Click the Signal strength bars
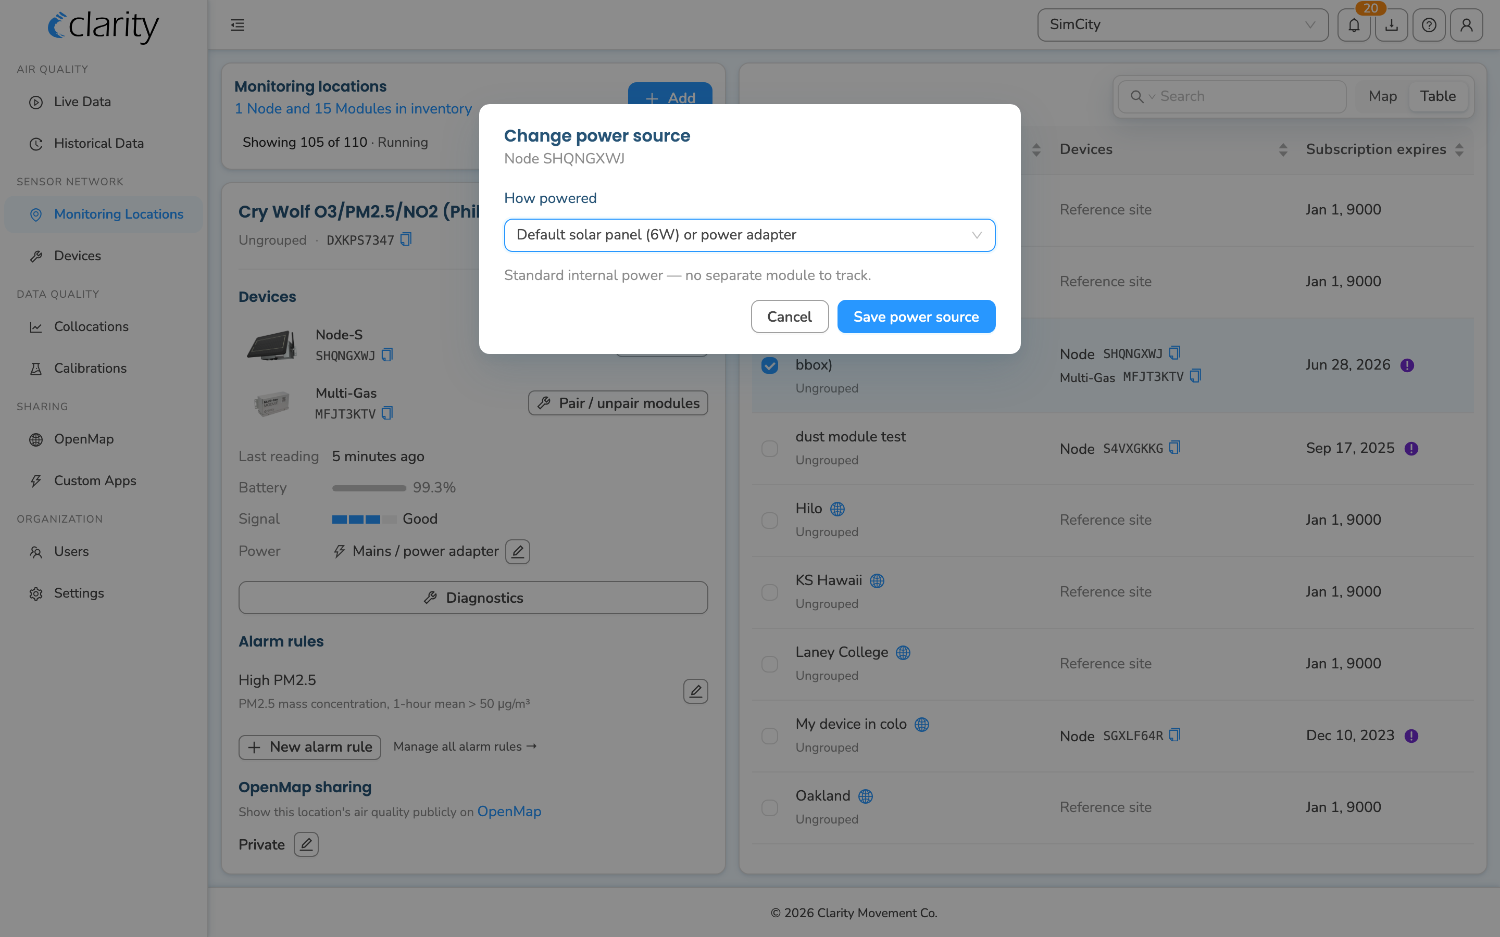 (364, 520)
